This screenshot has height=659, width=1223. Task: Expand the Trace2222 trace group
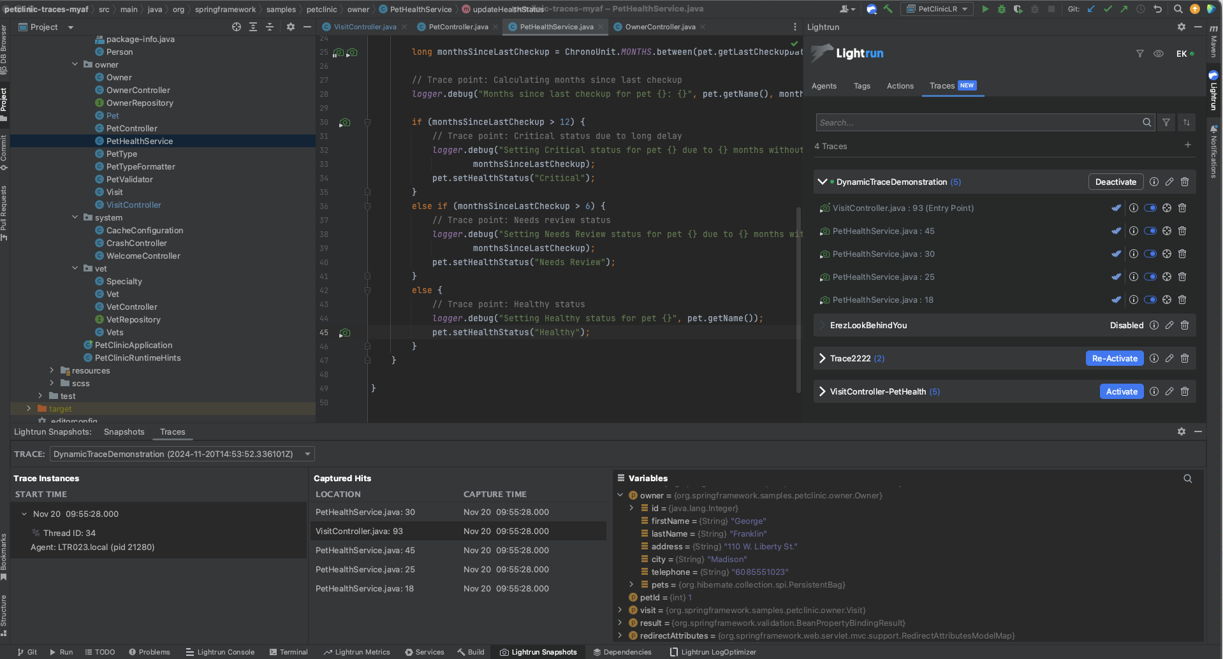(822, 359)
